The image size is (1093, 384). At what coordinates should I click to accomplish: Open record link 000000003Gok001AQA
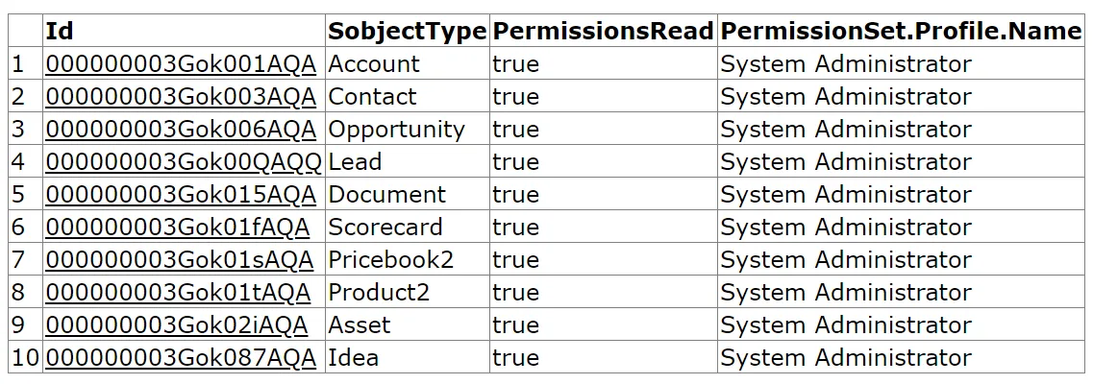(181, 64)
